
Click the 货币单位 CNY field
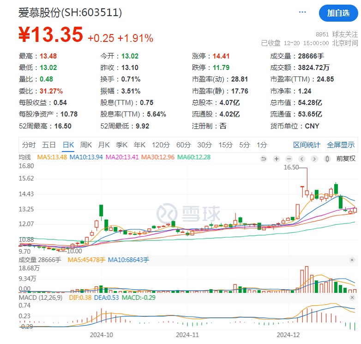click(x=295, y=126)
